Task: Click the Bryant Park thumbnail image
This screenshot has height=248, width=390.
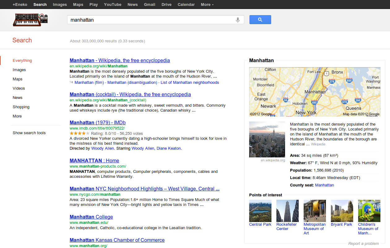Action: [x=342, y=211]
